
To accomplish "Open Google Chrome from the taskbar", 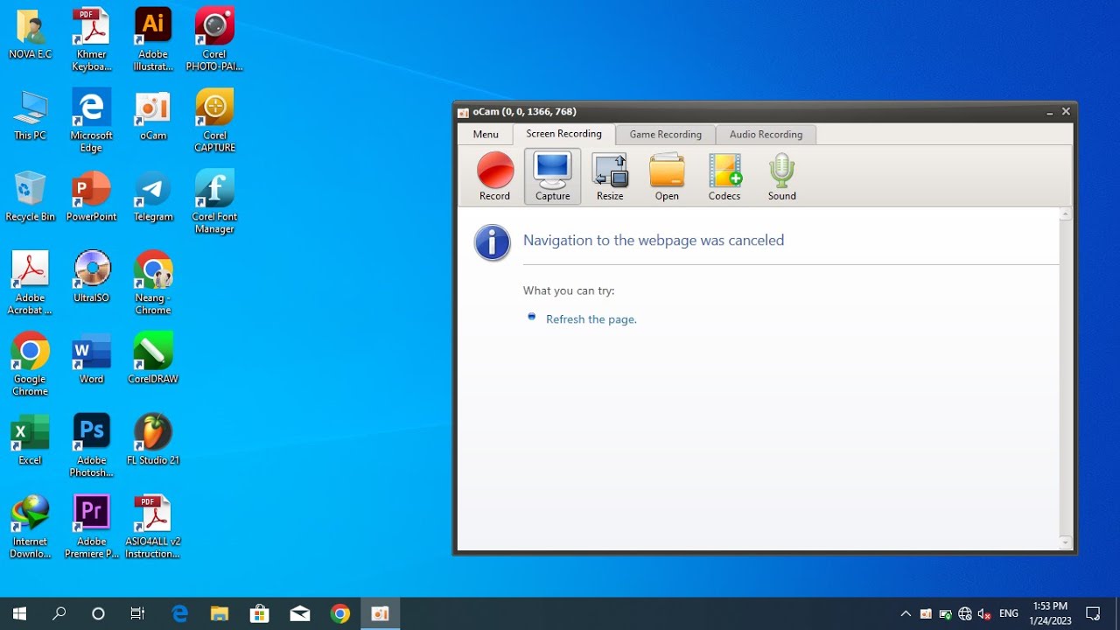I will 340,613.
